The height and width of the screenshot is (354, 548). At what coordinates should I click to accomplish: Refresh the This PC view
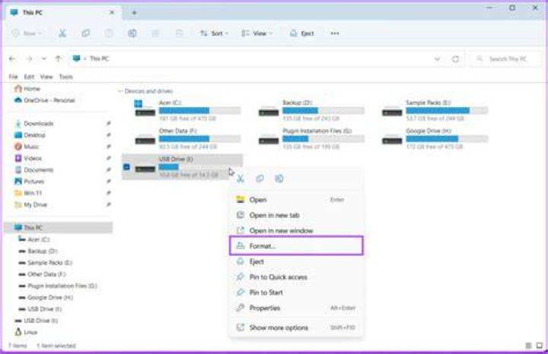click(x=455, y=59)
